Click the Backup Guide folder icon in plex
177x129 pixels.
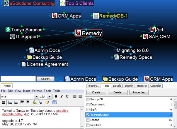[x=29, y=57]
